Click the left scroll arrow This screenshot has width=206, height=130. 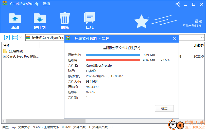(x=4, y=121)
